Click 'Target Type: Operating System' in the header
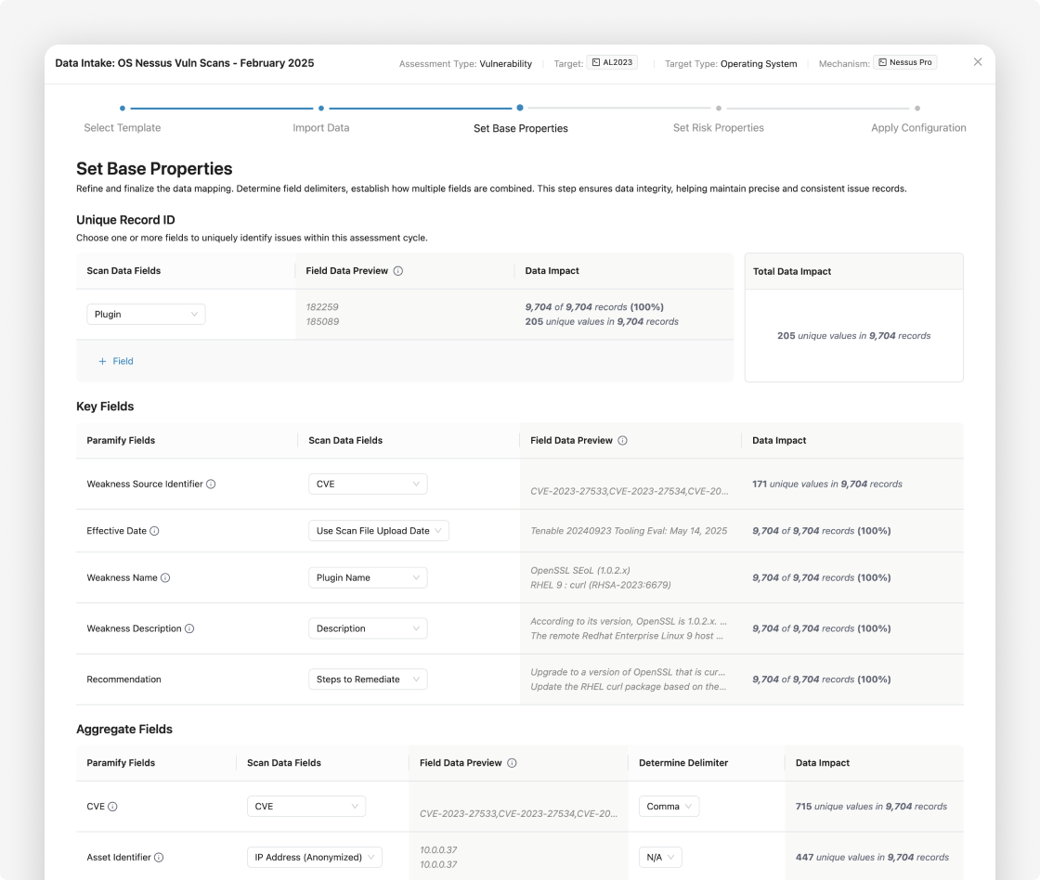 [731, 64]
